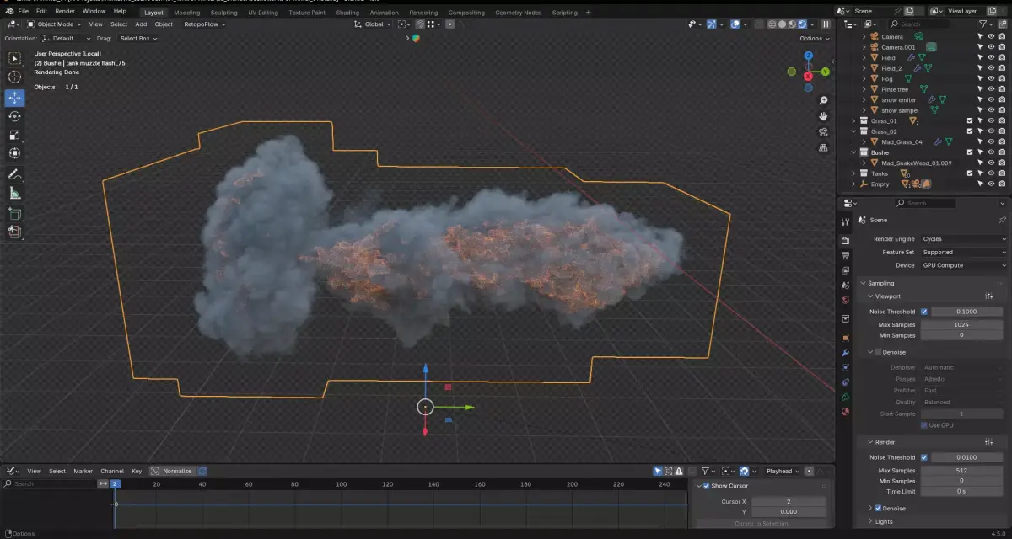Uncheck the Grass_01 collection exclude checkbox
This screenshot has height=539, width=1012.
(970, 120)
